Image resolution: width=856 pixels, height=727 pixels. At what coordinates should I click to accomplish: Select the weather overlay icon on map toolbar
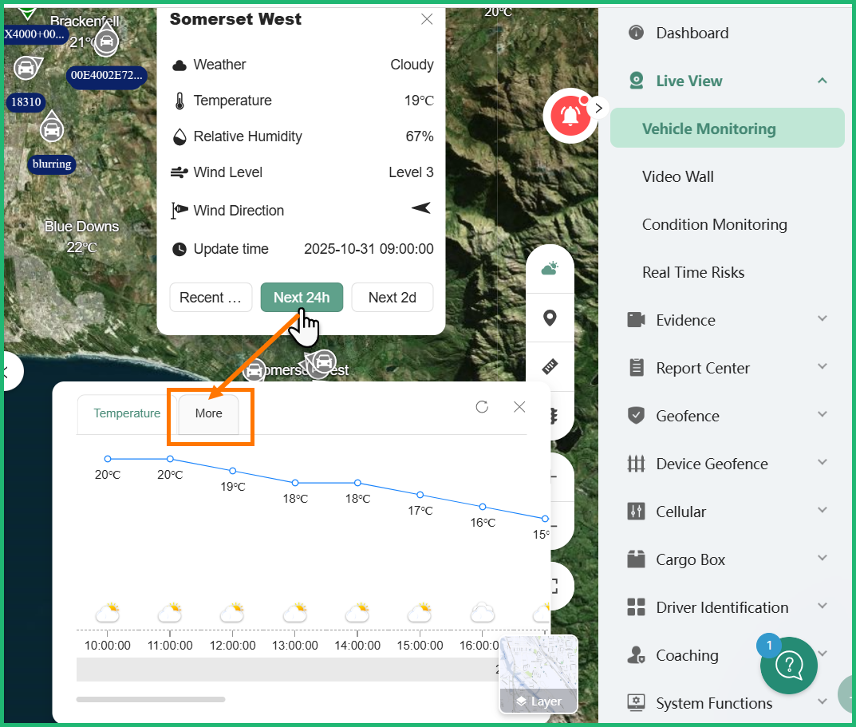tap(550, 267)
